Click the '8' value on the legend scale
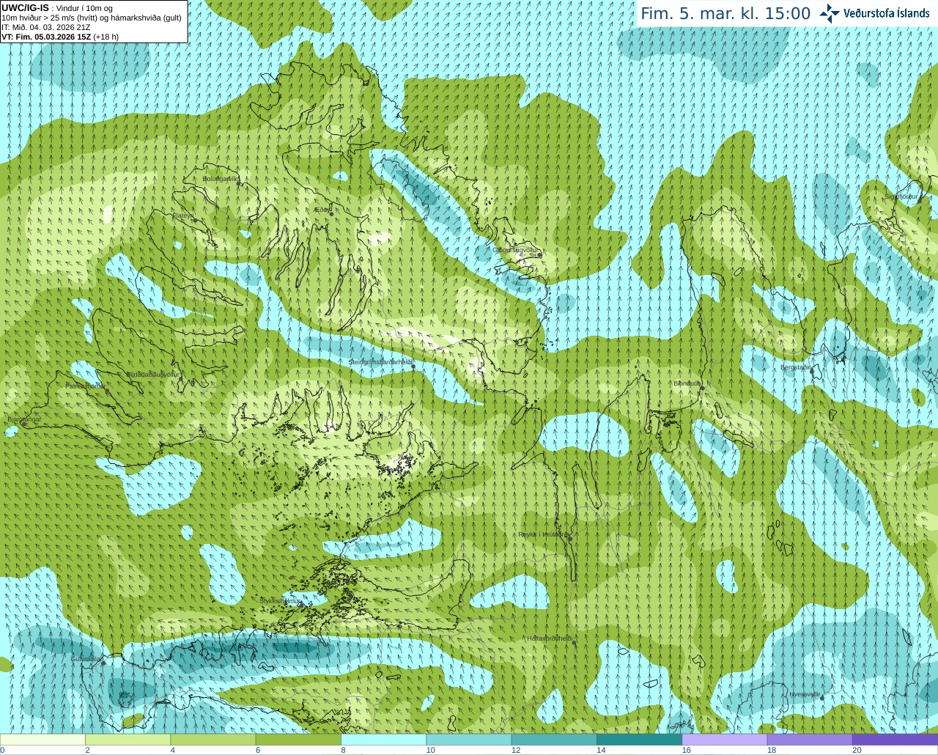The width and height of the screenshot is (938, 755). pyautogui.click(x=343, y=750)
